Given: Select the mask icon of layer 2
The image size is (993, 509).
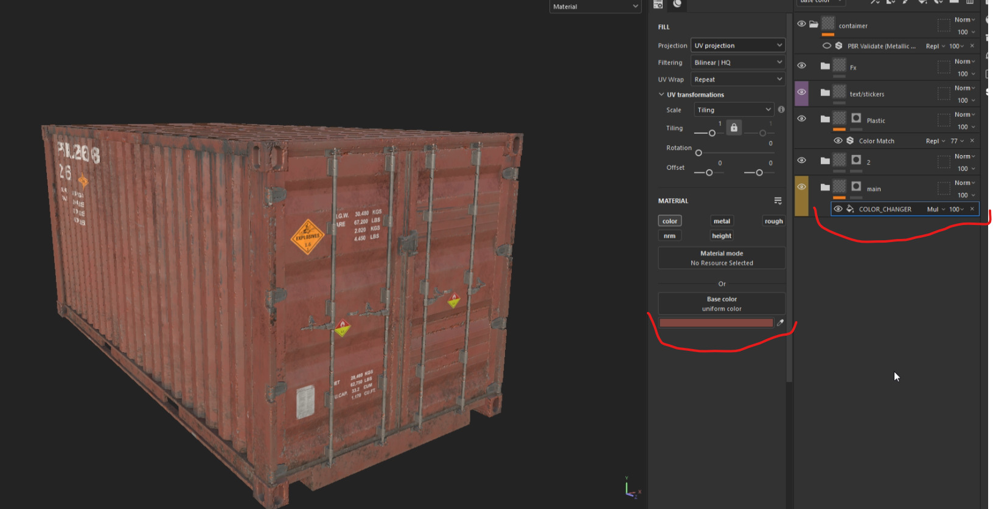Looking at the screenshot, I should tap(856, 160).
